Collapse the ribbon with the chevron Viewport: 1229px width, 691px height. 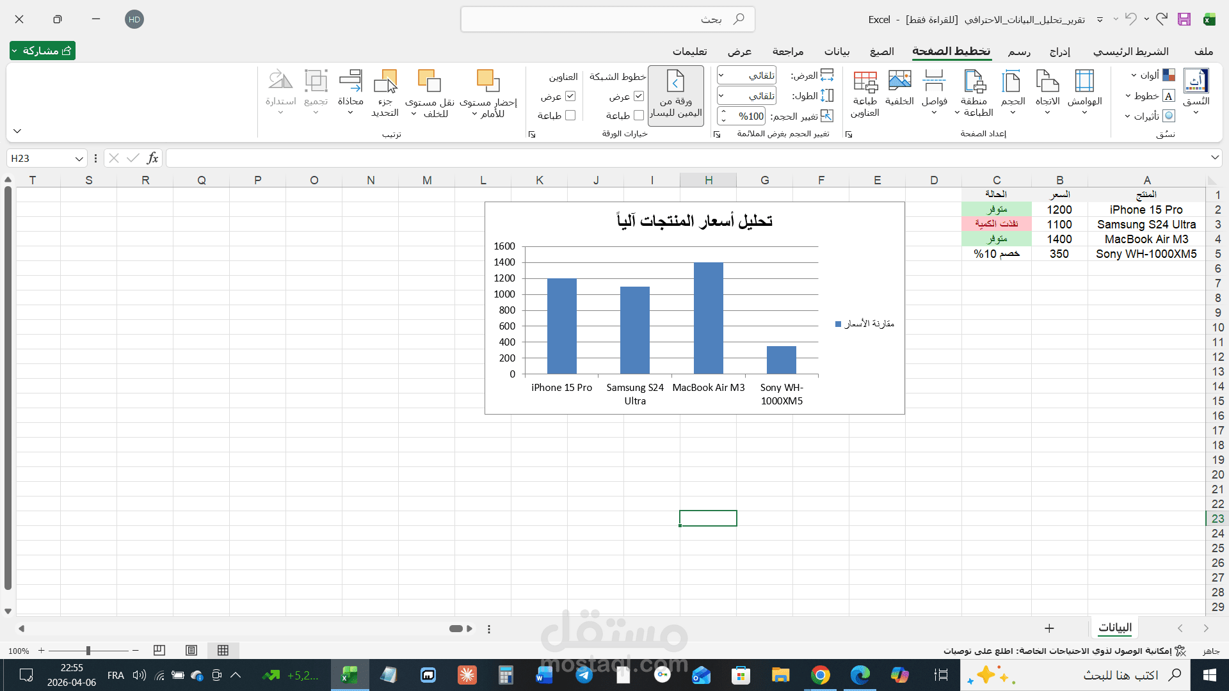click(x=17, y=131)
